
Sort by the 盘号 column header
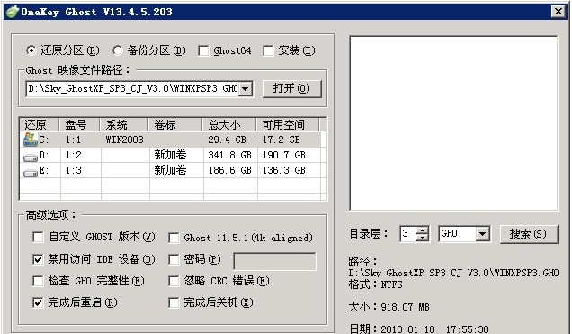79,125
